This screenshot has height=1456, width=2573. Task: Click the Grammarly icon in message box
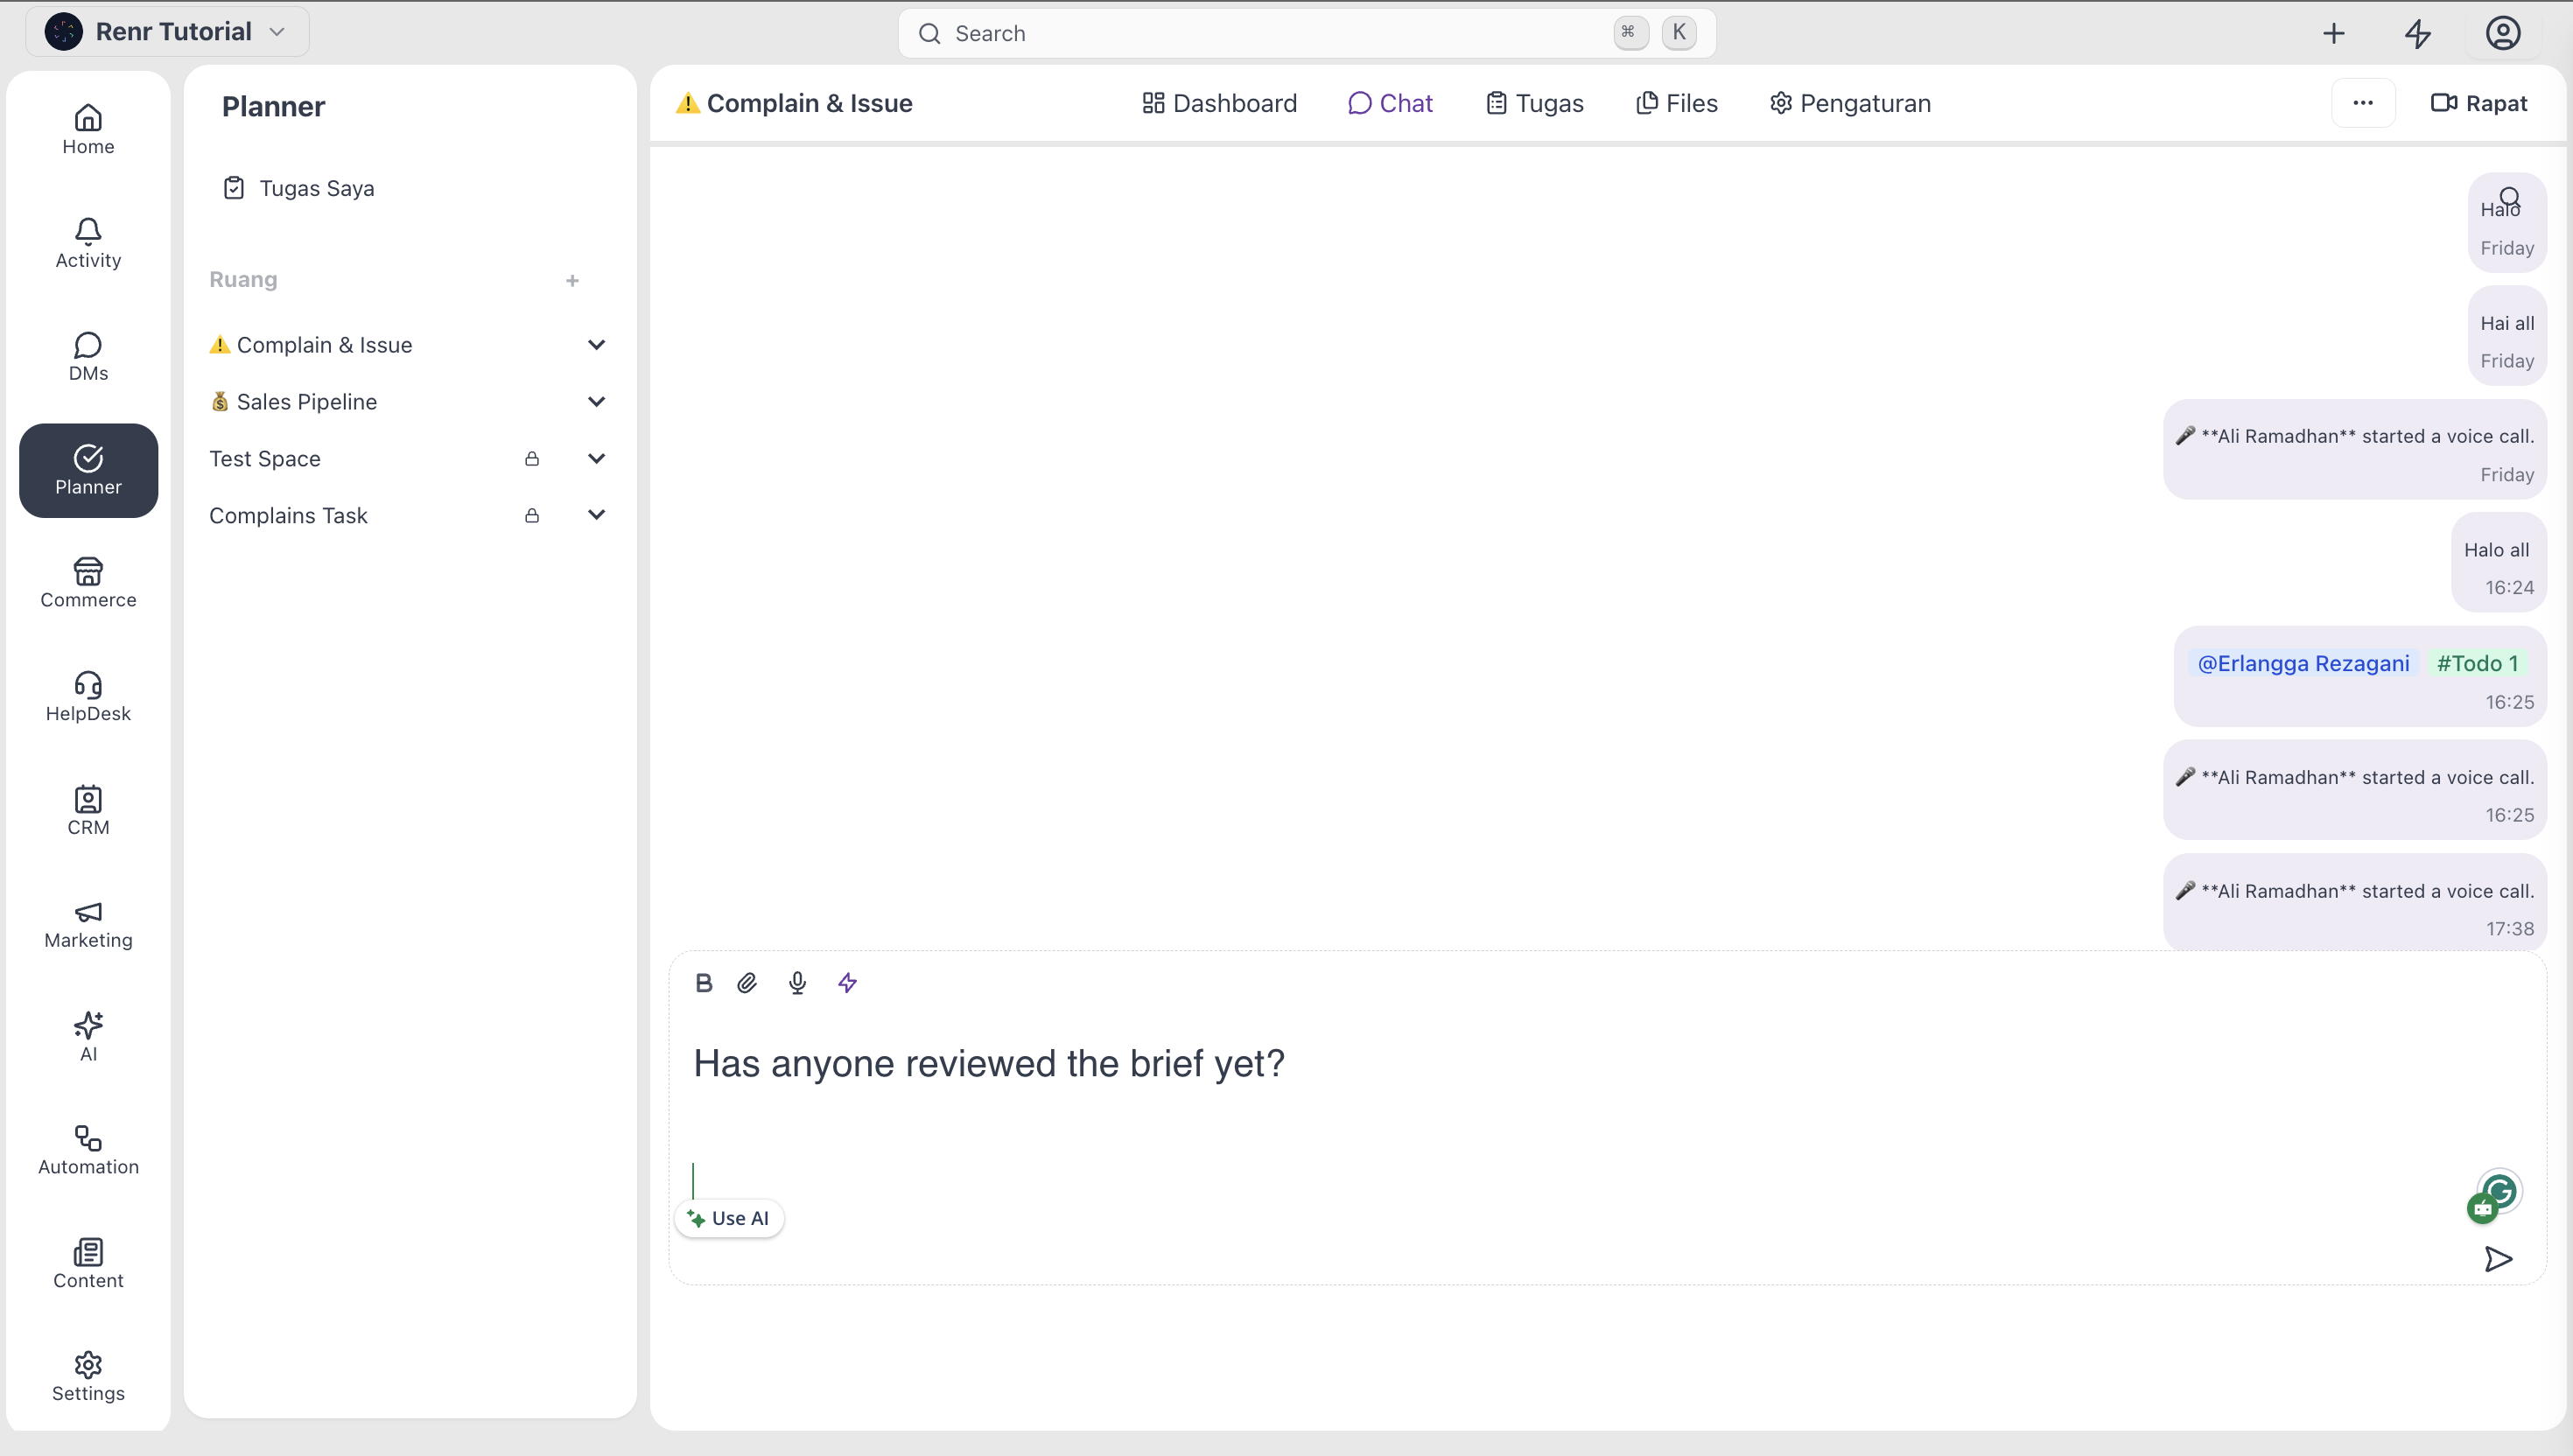point(2500,1191)
